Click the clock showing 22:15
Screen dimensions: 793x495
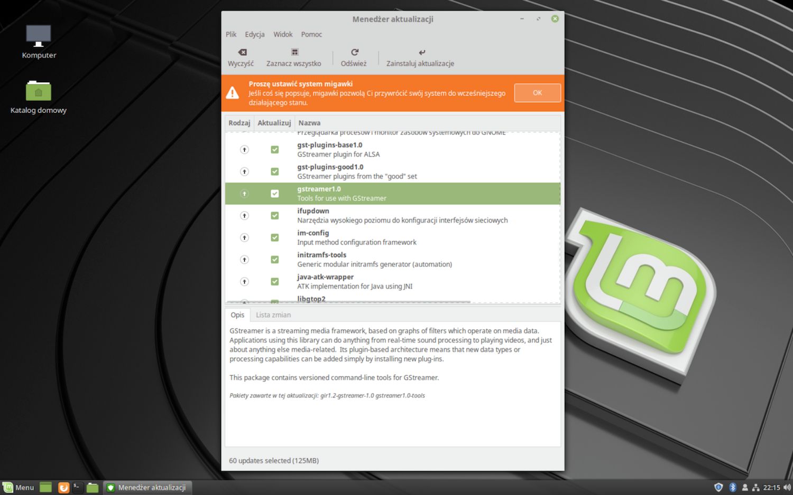pyautogui.click(x=771, y=488)
